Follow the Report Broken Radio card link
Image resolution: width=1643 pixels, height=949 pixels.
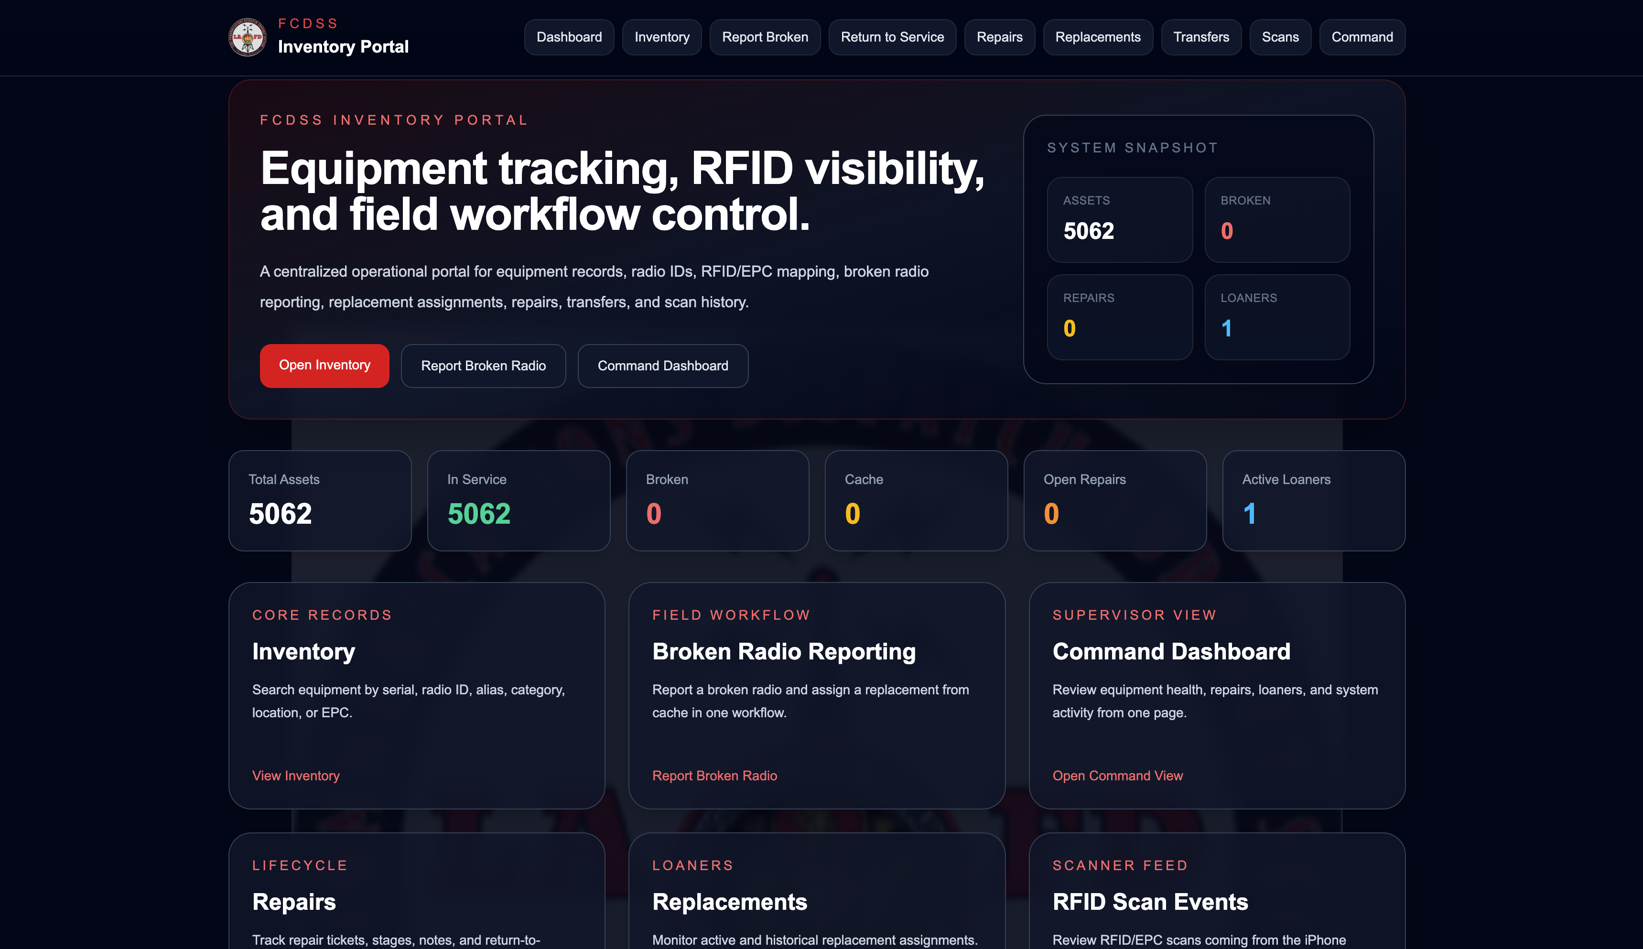(714, 776)
